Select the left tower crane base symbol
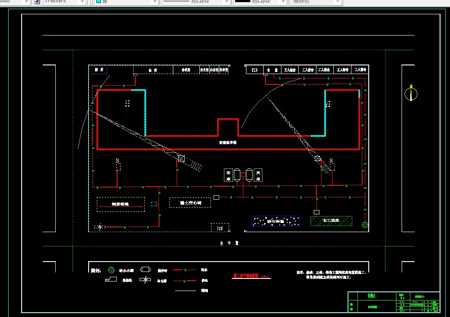 click(x=181, y=158)
